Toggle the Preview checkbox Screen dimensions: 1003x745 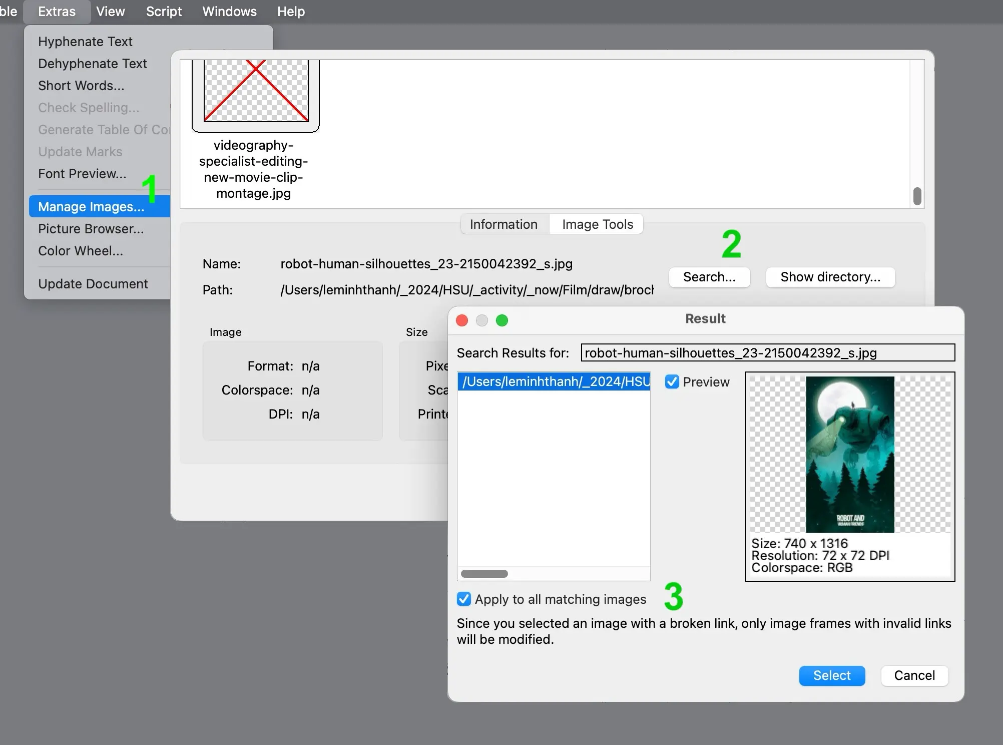672,382
